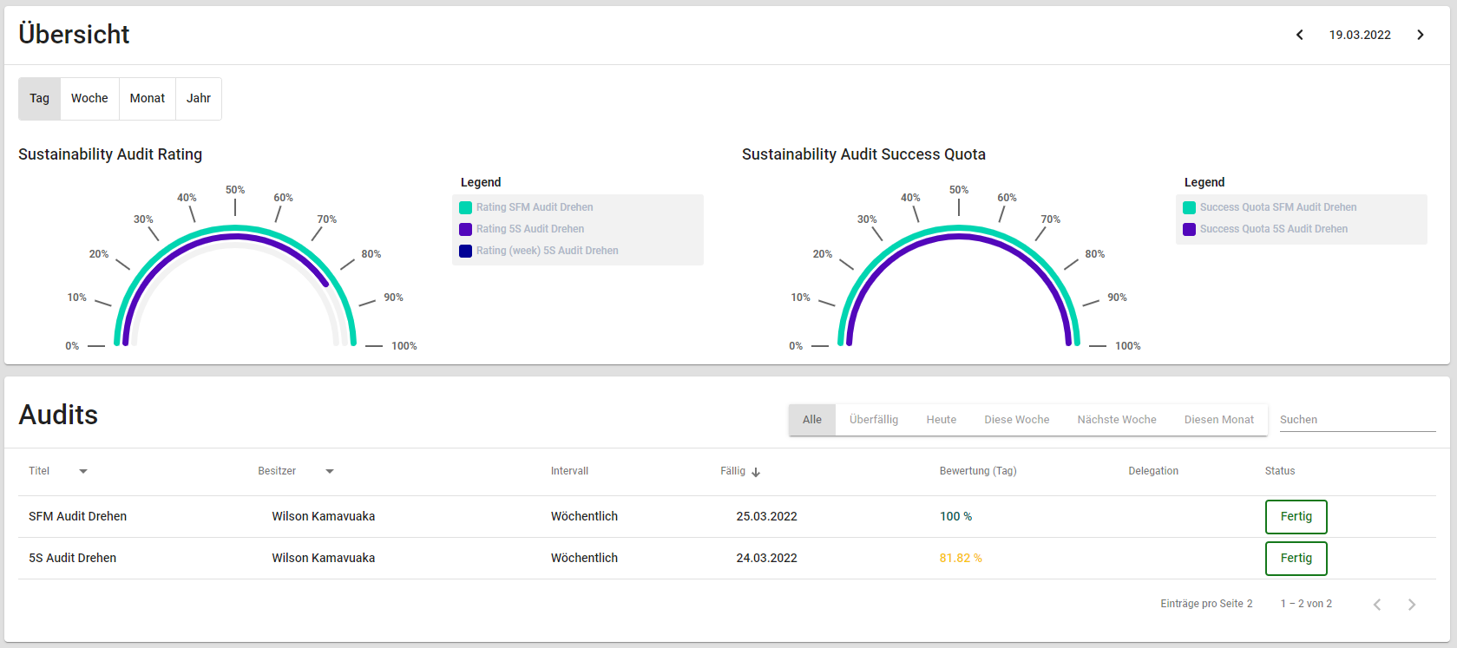Filter audits by Nächste Woche
This screenshot has height=648, width=1457.
pyautogui.click(x=1117, y=420)
